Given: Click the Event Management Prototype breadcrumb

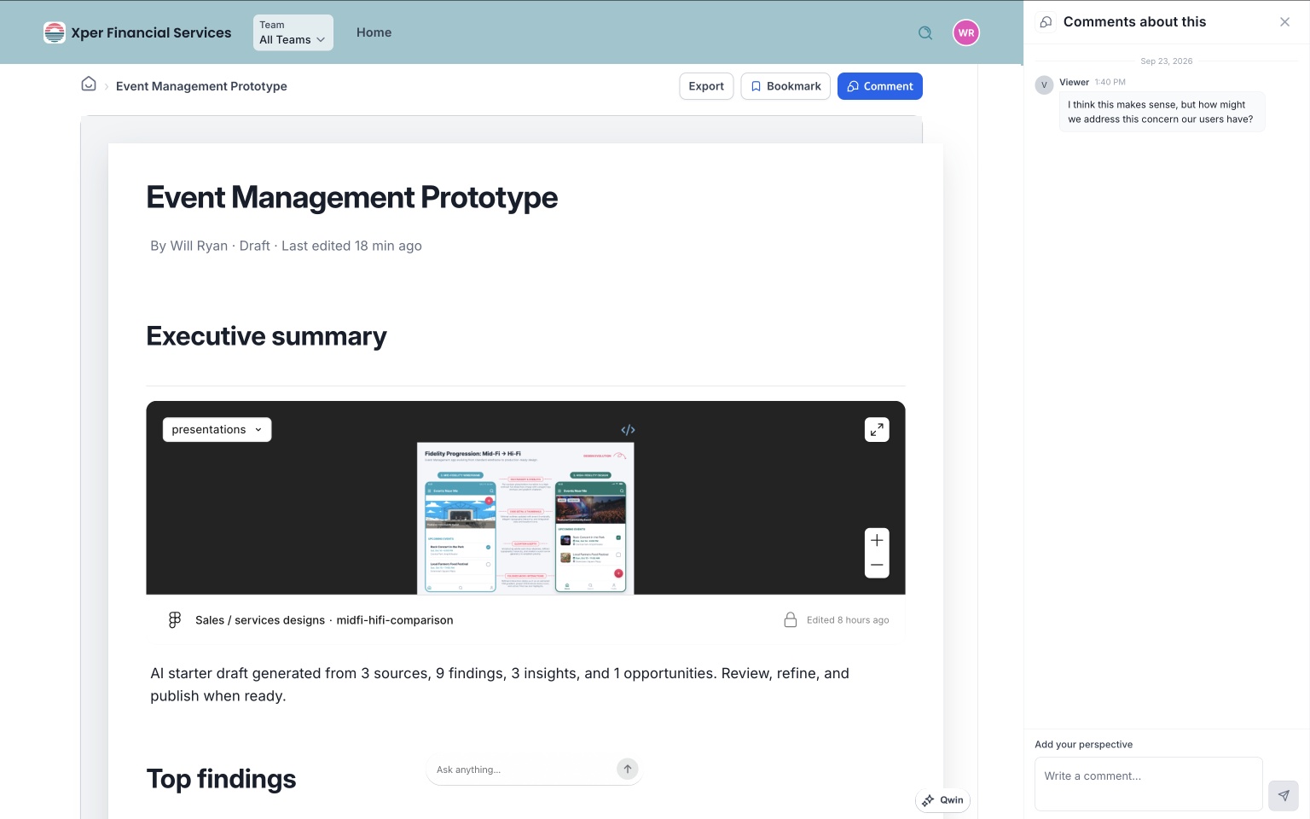Looking at the screenshot, I should (x=201, y=86).
